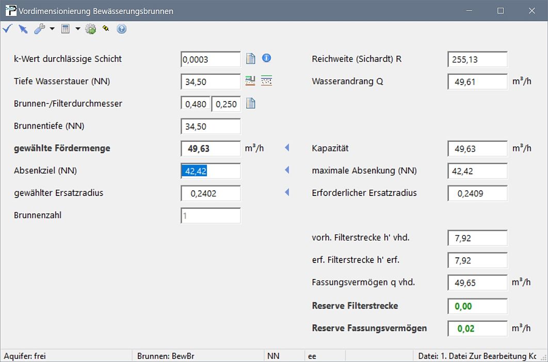
Task: Click first soil profile icon beside Tiefe Wasserstauer
Action: pyautogui.click(x=251, y=80)
